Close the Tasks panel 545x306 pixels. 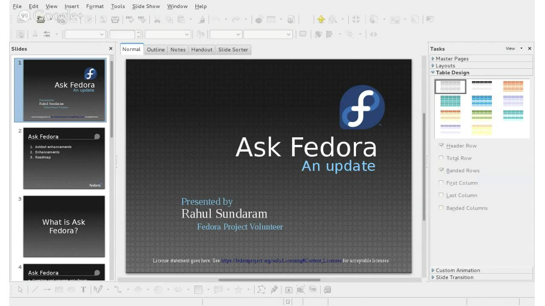click(x=530, y=48)
